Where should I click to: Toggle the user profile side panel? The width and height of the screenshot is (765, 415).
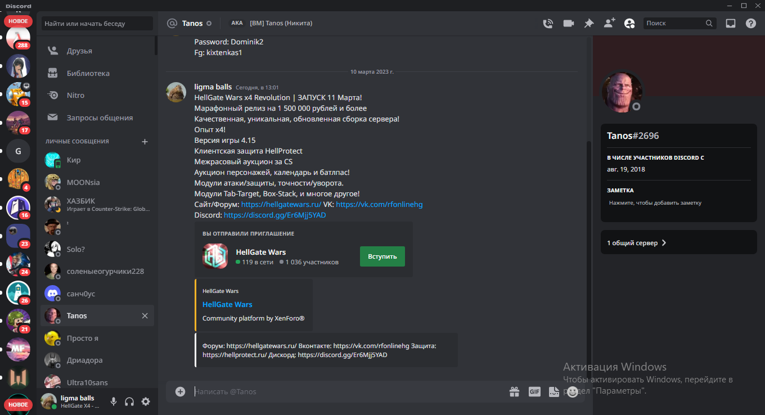pos(629,24)
